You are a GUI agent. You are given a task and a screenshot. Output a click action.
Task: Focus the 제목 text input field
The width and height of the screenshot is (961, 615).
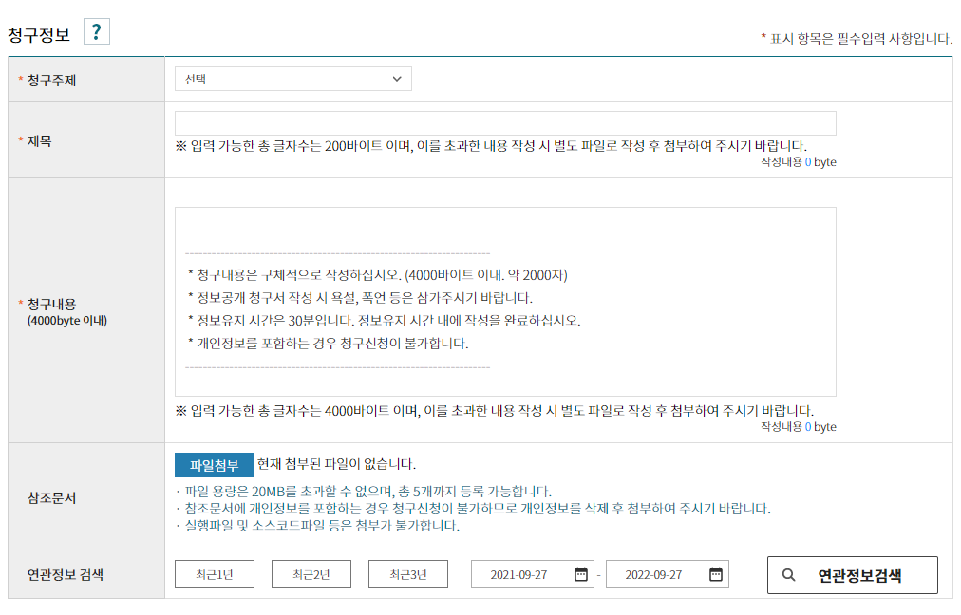coord(505,123)
